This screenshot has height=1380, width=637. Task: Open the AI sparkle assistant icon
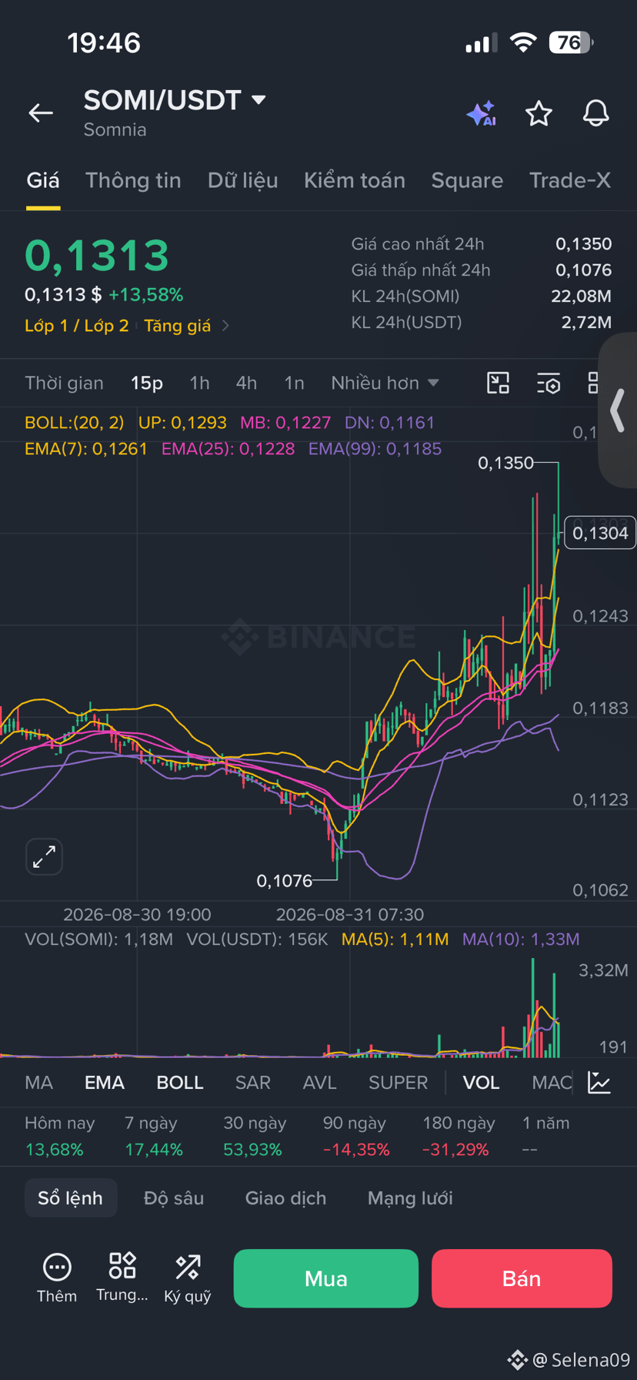click(x=482, y=113)
